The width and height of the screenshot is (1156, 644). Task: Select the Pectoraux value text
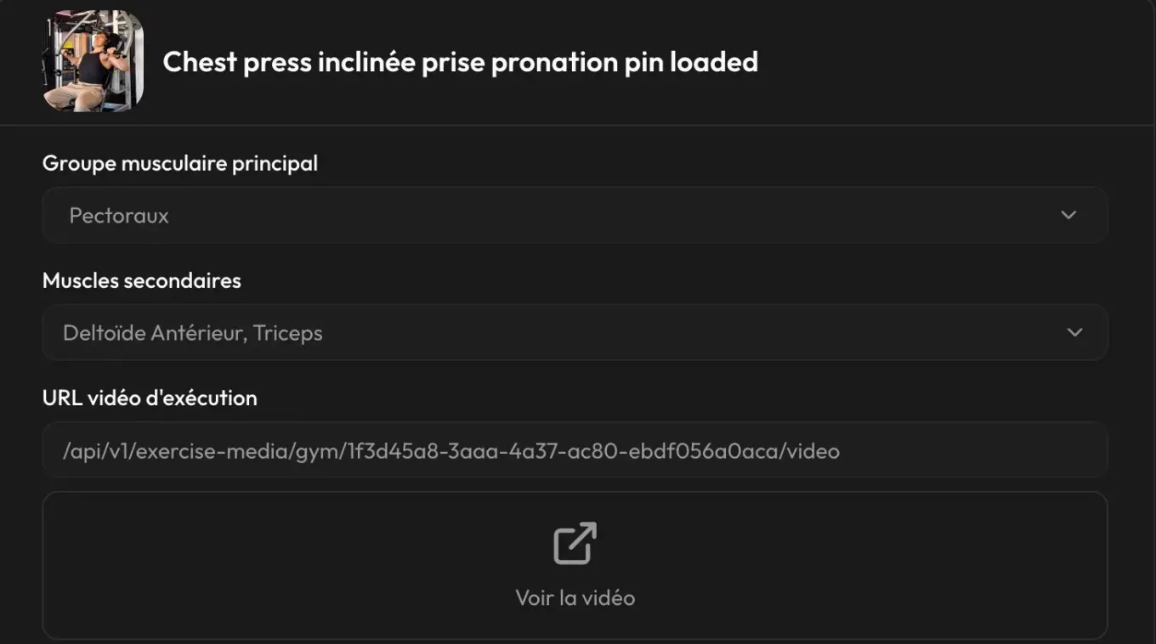(x=119, y=216)
